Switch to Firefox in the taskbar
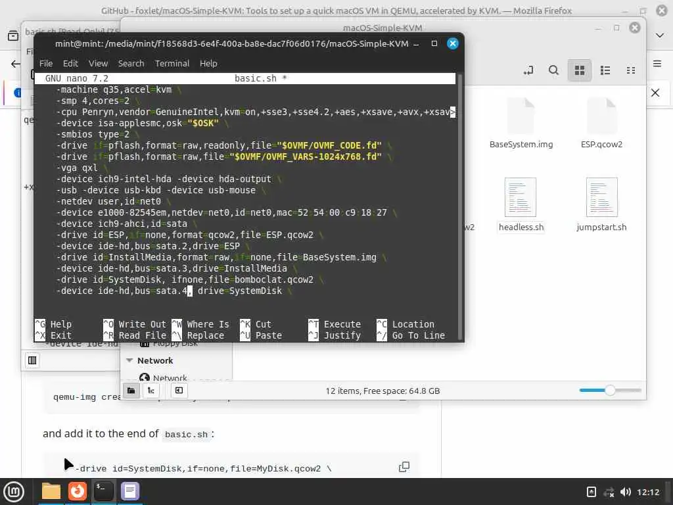This screenshot has height=505, width=673. (x=78, y=491)
